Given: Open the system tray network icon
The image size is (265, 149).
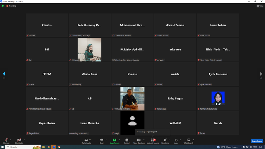Looking at the screenshot, I should 247,147.
